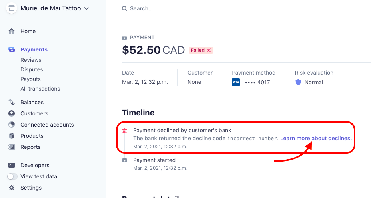Go to the Disputes section

point(32,69)
